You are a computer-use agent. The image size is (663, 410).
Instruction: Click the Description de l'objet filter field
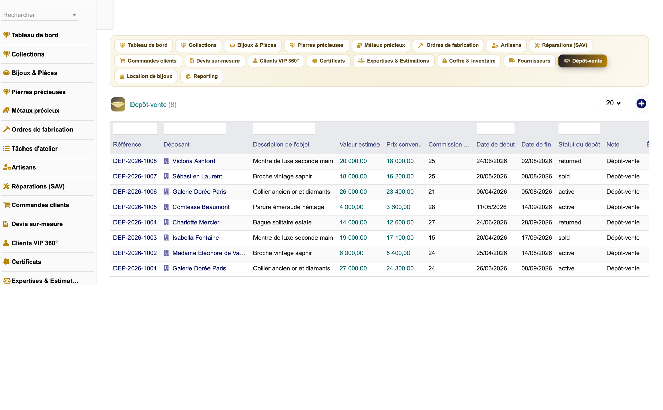pos(284,128)
